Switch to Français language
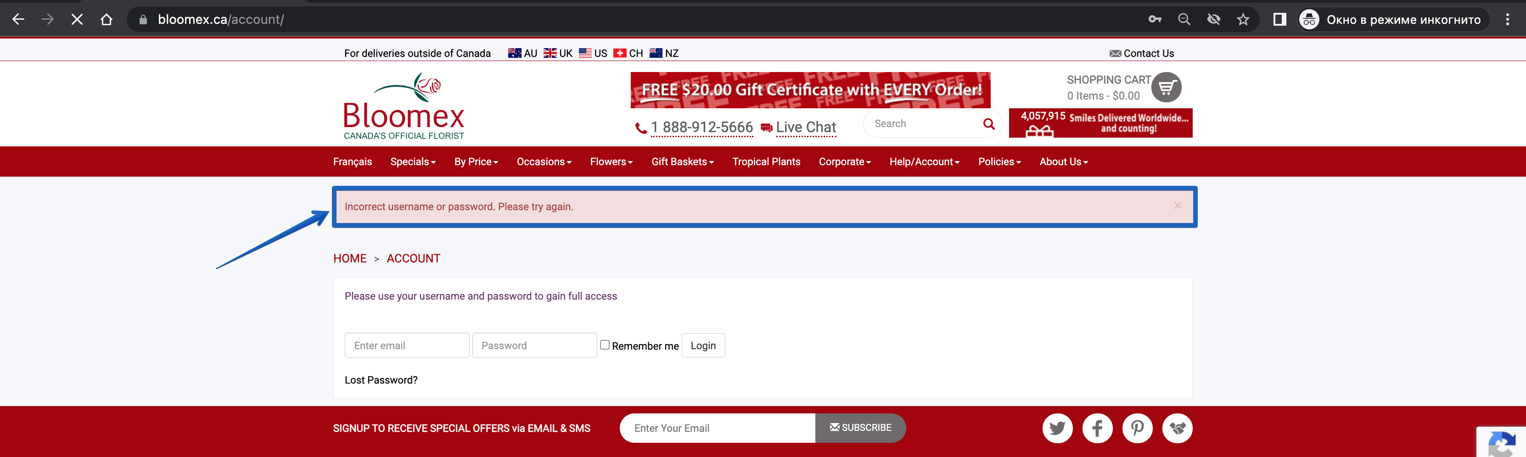Viewport: 1526px width, 457px height. coord(353,162)
